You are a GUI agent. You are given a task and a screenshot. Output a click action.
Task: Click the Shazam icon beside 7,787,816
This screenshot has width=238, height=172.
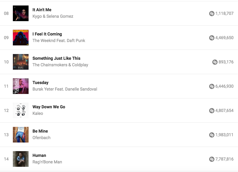point(212,159)
